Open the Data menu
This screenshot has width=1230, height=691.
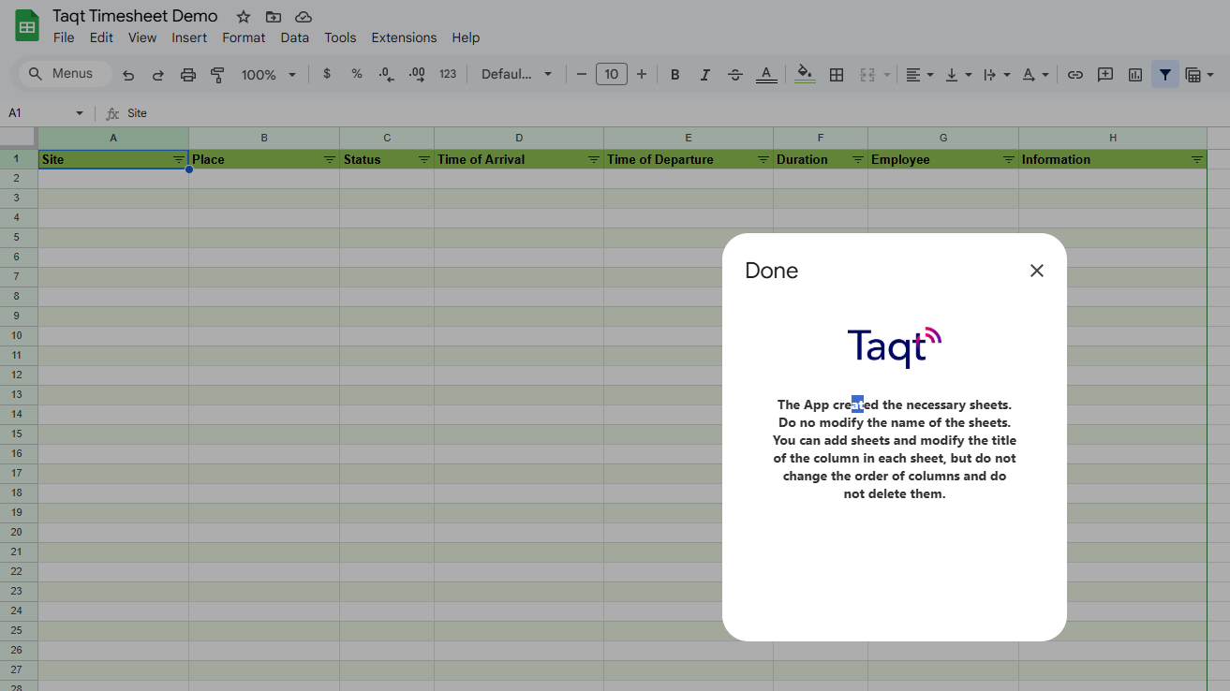point(294,37)
